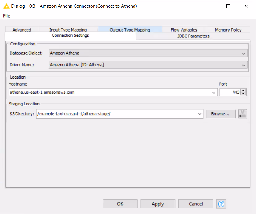Open the Hostname history dropdown
Screen dimensions: 256x214
pos(214,92)
